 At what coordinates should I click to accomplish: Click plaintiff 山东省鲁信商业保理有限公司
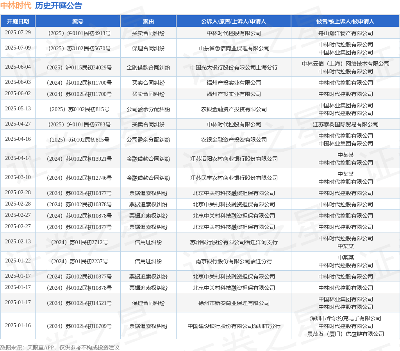point(234,48)
